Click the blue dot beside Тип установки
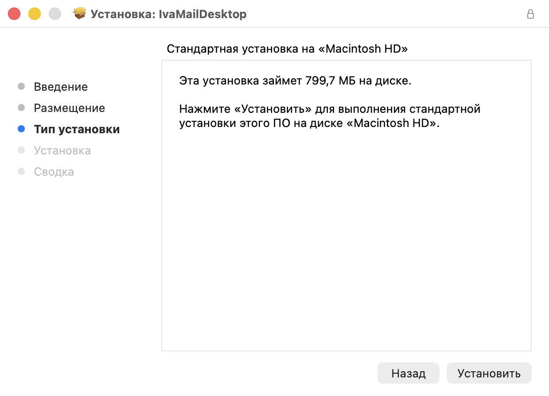This screenshot has height=396, width=549. click(x=21, y=129)
